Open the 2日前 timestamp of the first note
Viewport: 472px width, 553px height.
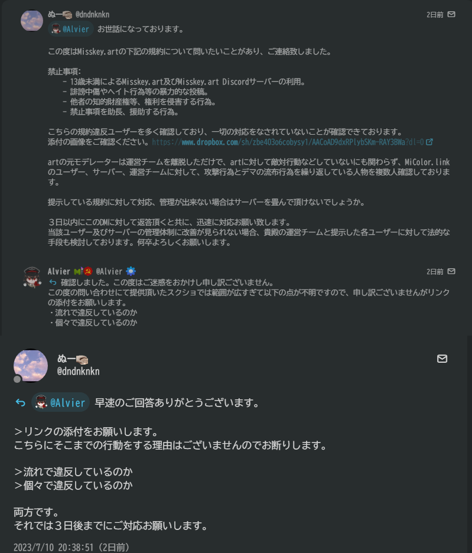(435, 14)
